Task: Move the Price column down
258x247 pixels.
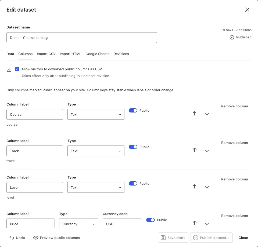Action: pyautogui.click(x=207, y=223)
